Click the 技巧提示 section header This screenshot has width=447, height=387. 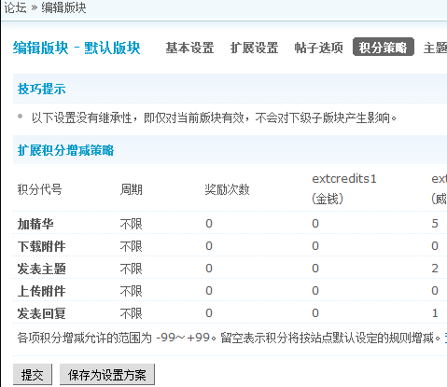[x=42, y=89]
